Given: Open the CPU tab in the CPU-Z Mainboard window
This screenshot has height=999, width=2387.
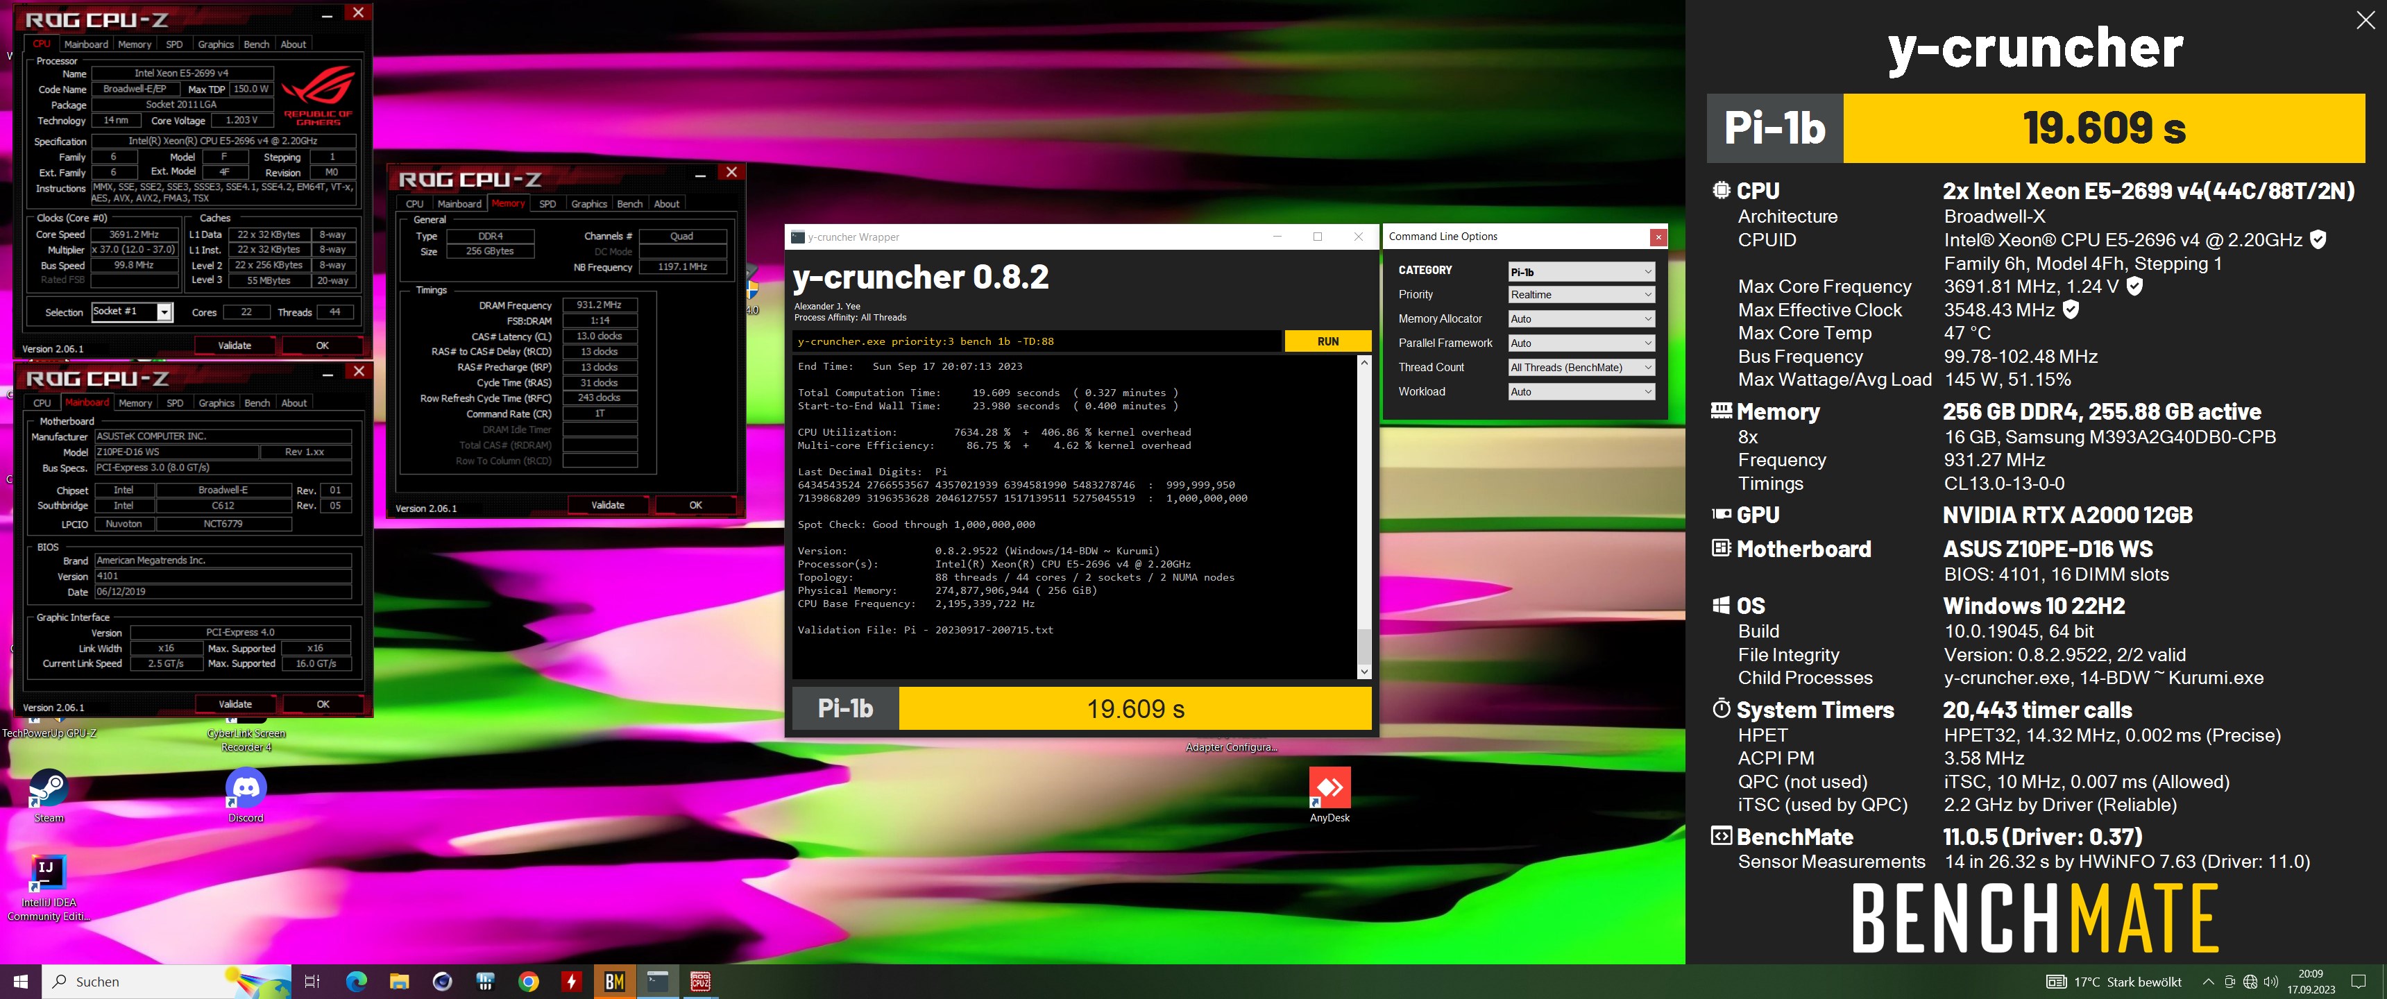Looking at the screenshot, I should click(x=42, y=403).
